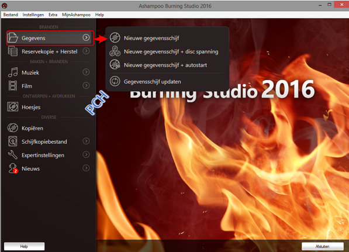Screen dimensions: 349x252
Task: Click the Help button at bottom left
Action: pyautogui.click(x=24, y=246)
